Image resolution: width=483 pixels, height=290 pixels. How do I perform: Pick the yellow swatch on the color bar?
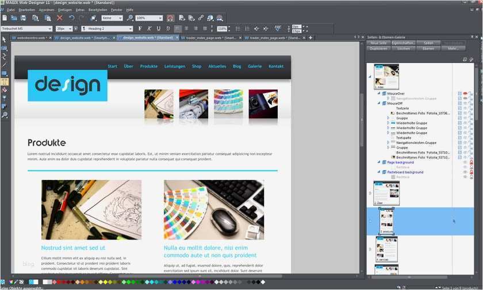105,282
